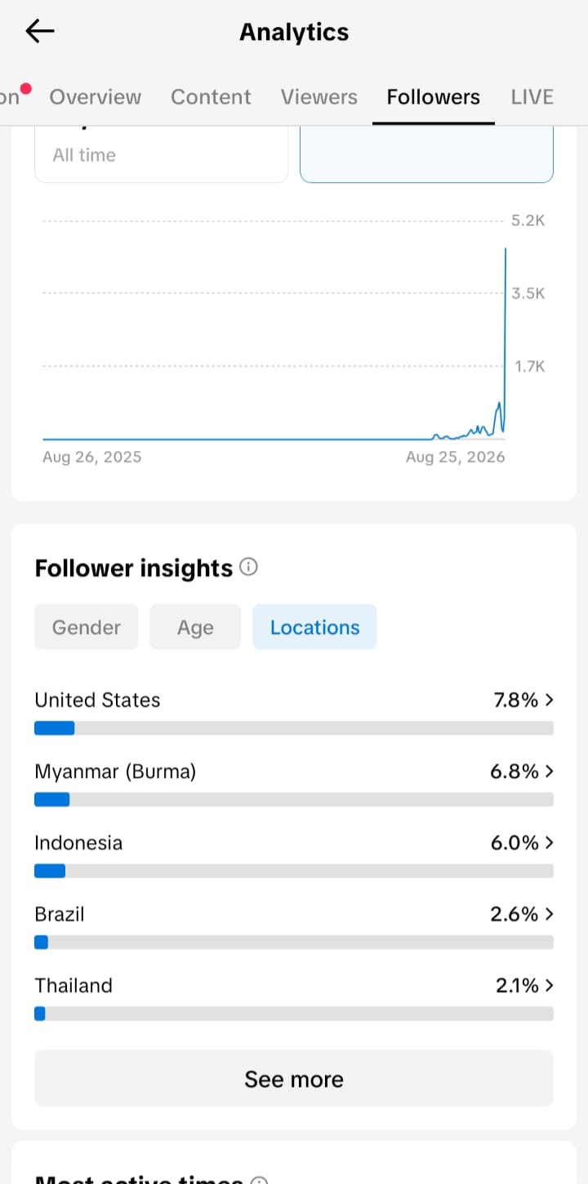588x1184 pixels.
Task: Open the Viewers tab
Action: (319, 97)
